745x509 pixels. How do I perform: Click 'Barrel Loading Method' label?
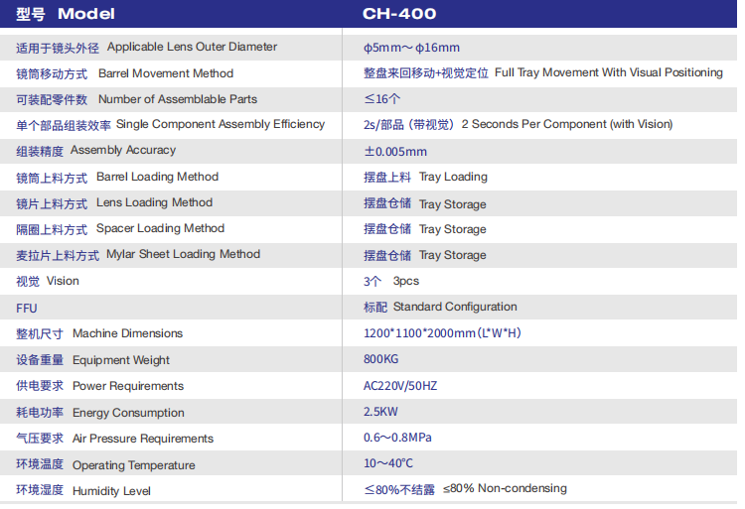(157, 177)
